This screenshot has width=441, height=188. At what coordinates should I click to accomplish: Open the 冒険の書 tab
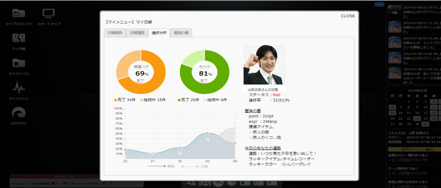click(x=181, y=33)
